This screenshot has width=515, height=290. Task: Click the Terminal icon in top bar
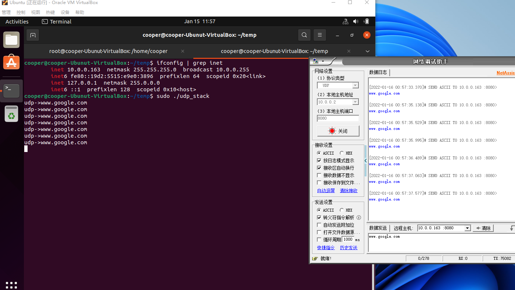(45, 22)
